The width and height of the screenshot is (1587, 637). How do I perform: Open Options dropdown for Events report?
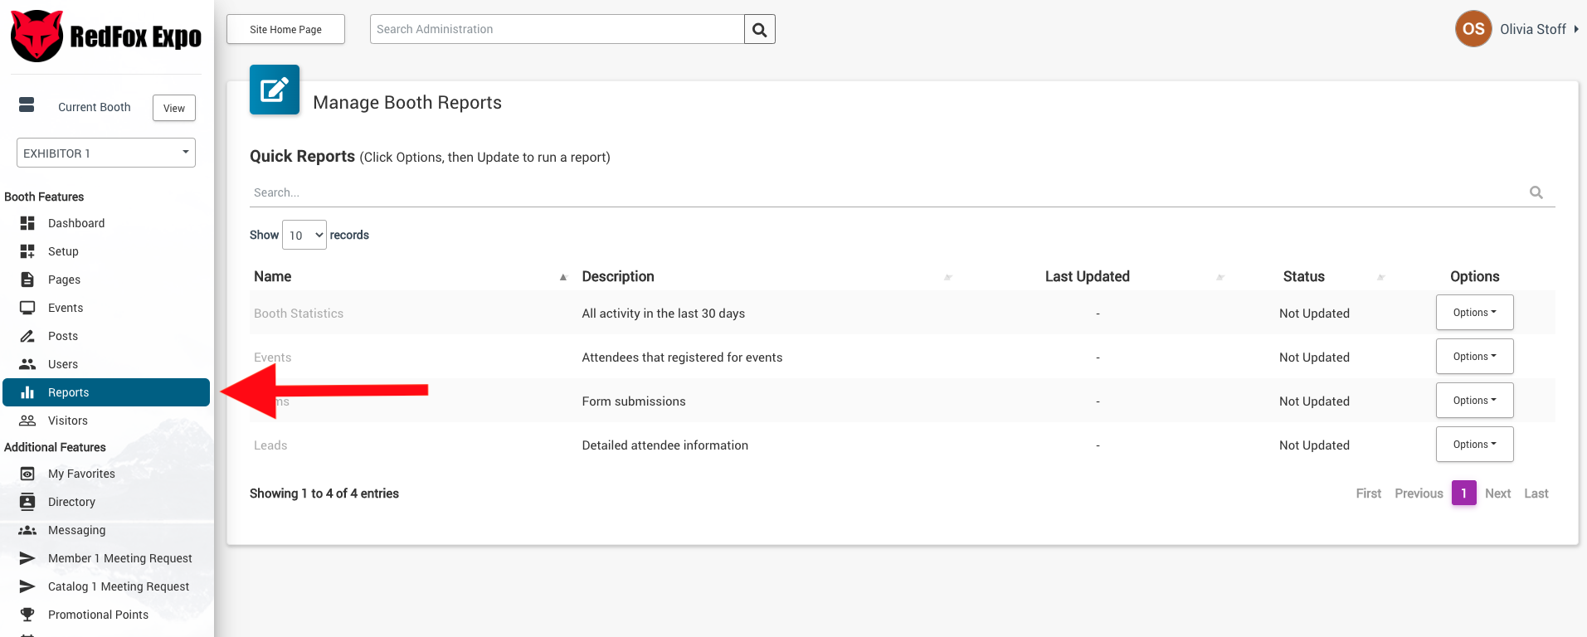click(1474, 357)
